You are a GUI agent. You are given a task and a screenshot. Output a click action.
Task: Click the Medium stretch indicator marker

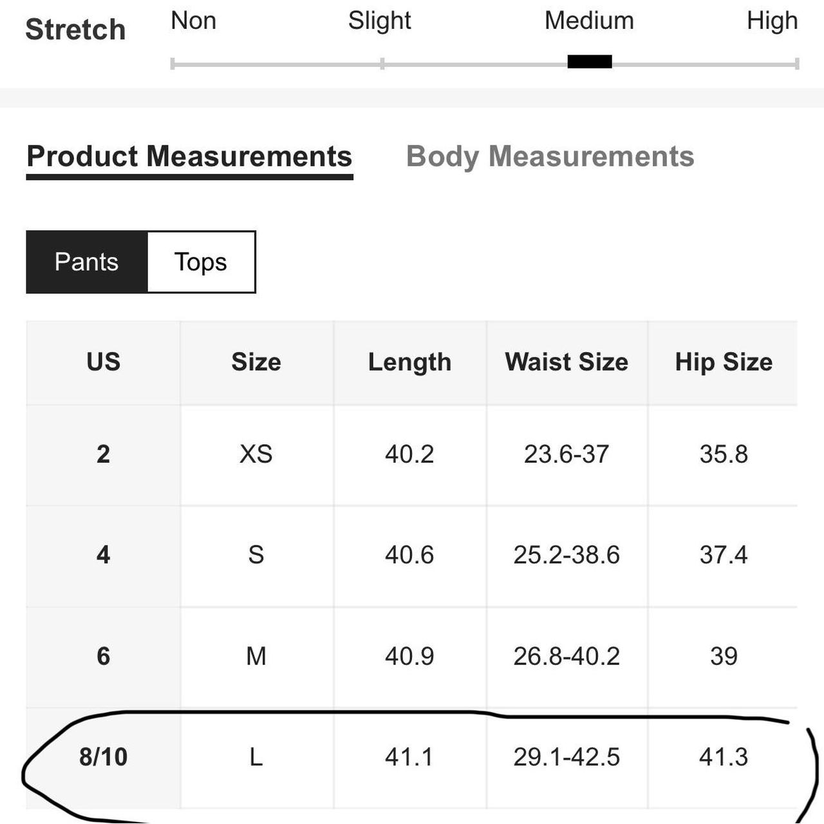[x=590, y=62]
